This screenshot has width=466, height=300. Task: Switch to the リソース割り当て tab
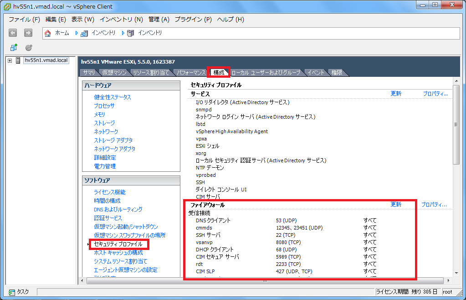pos(151,73)
